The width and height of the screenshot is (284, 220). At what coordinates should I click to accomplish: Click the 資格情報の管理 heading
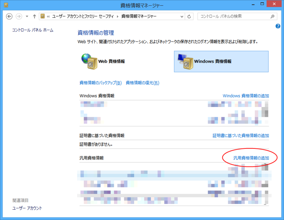(x=96, y=33)
